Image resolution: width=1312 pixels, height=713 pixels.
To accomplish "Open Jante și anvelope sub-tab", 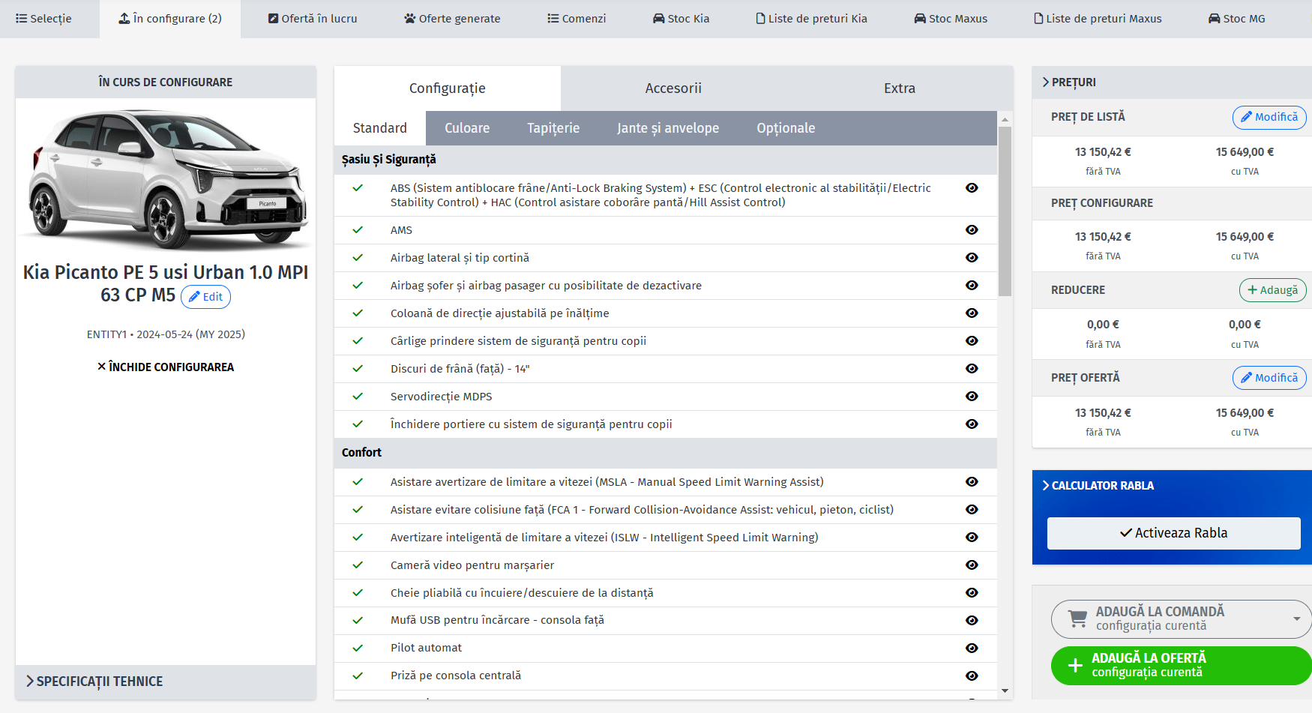I will coord(668,128).
